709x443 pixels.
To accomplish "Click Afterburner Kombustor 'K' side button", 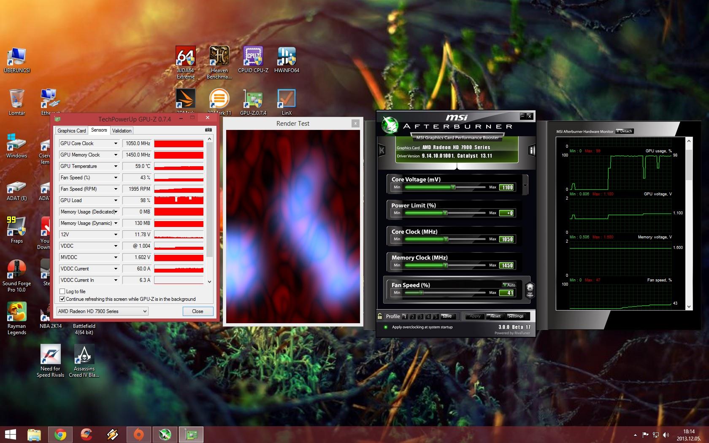I will (x=382, y=150).
